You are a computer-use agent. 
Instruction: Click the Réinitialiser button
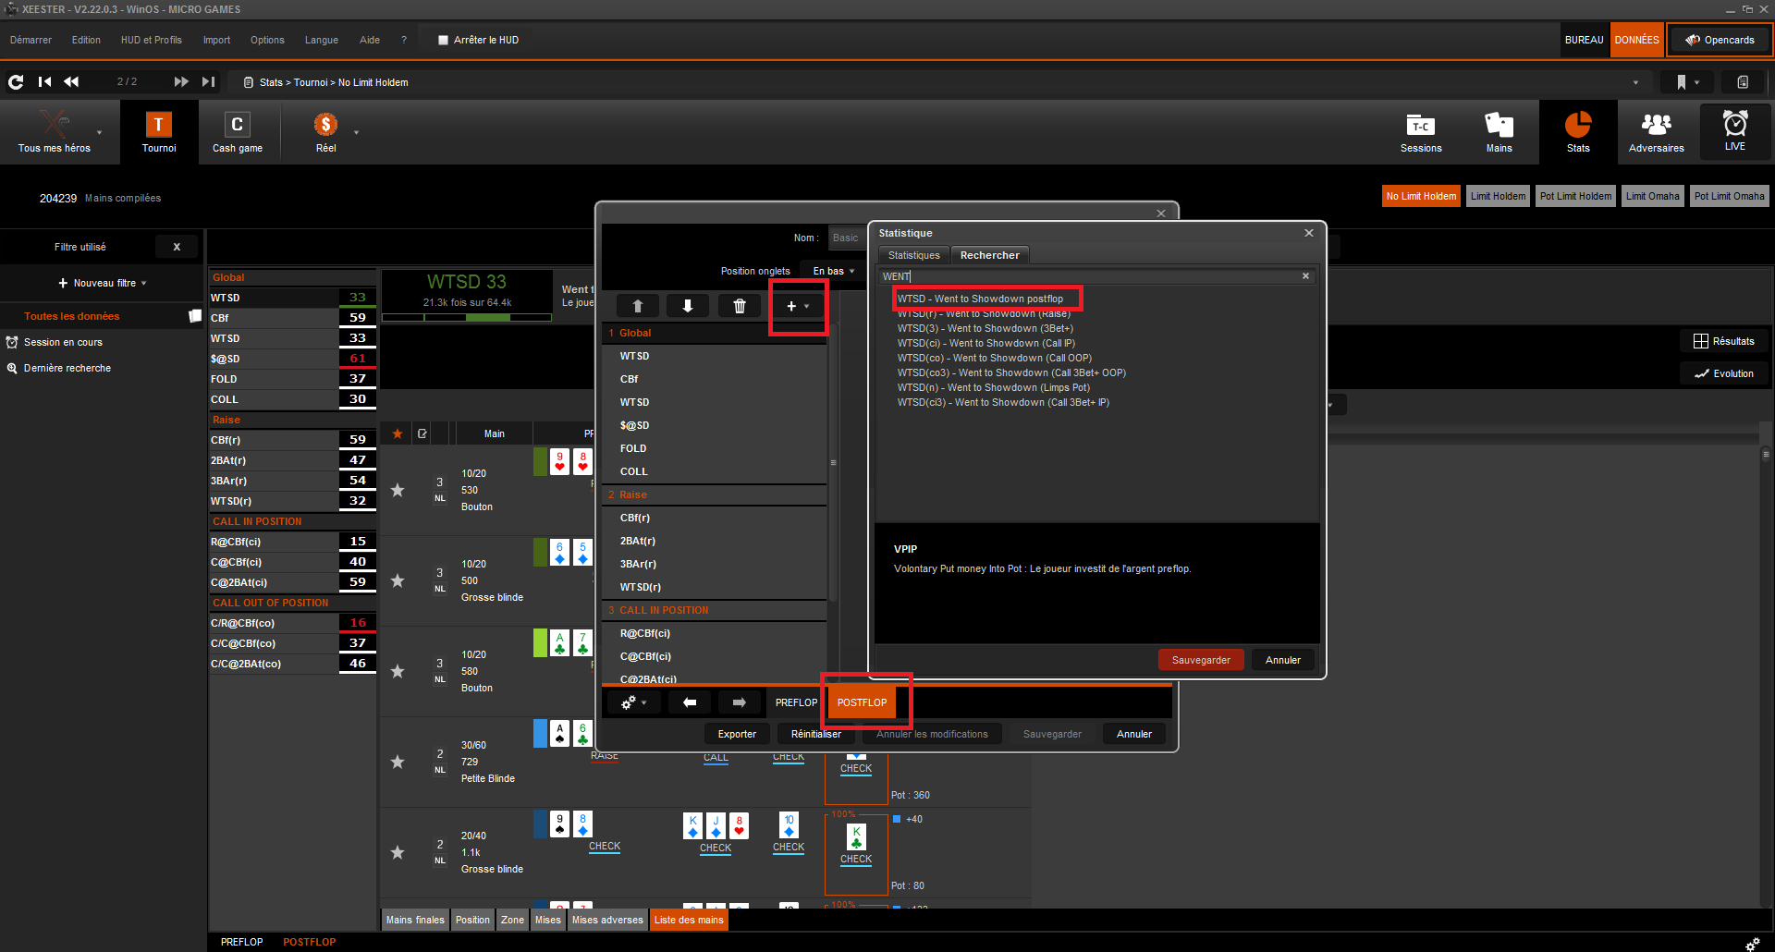click(x=816, y=734)
